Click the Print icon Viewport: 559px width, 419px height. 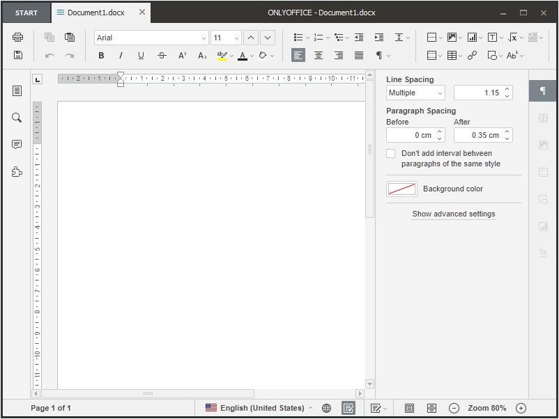pyautogui.click(x=18, y=37)
